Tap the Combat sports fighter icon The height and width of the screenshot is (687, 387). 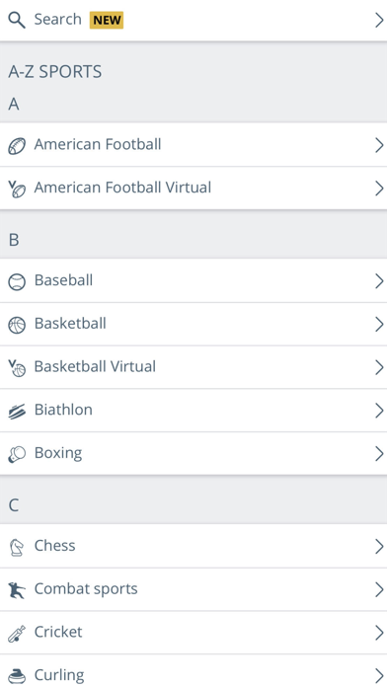(17, 590)
